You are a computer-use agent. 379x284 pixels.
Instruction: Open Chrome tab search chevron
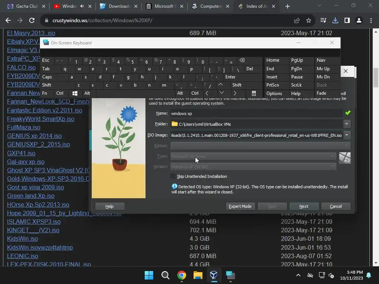319,5
